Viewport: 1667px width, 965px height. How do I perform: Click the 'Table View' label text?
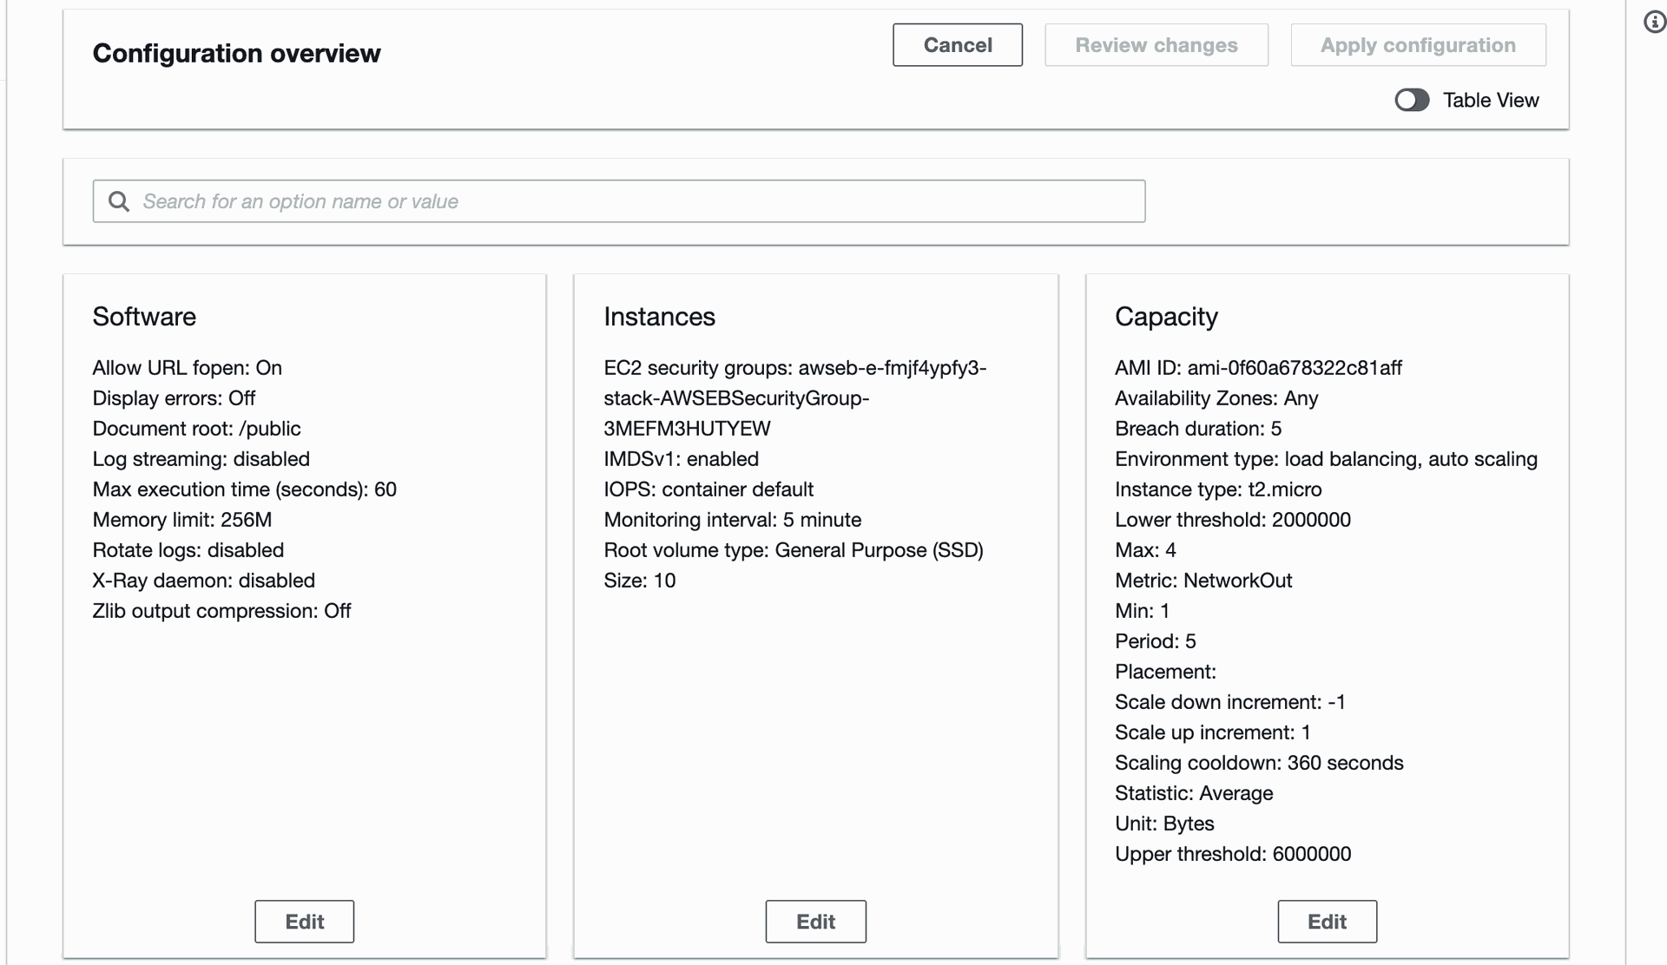coord(1491,100)
